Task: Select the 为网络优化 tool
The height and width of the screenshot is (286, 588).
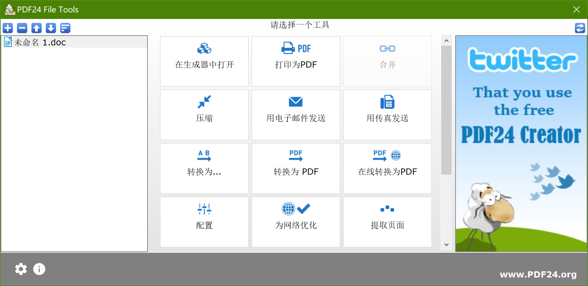Action: [x=296, y=222]
